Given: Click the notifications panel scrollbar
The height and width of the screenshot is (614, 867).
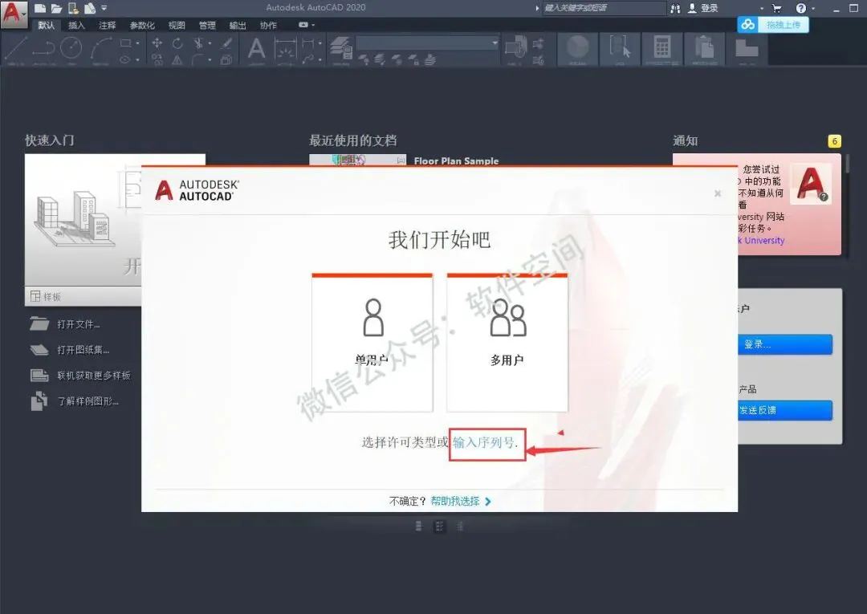Looking at the screenshot, I should pos(847,164).
